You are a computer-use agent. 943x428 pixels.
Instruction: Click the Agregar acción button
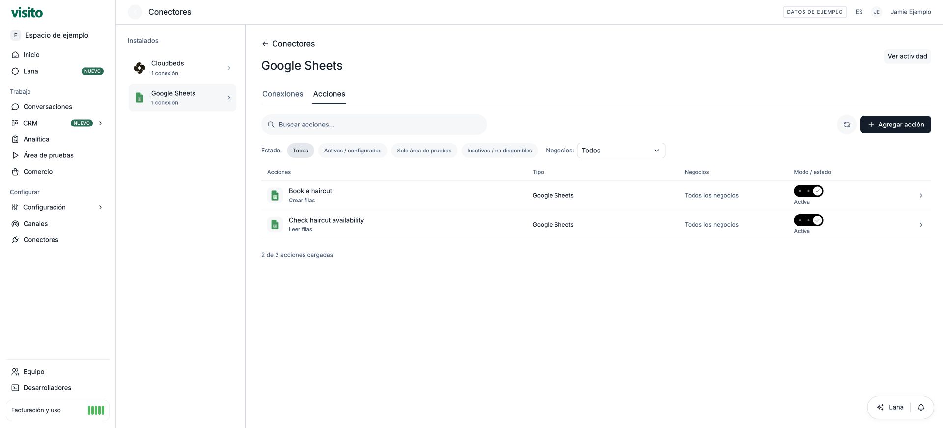pyautogui.click(x=896, y=125)
